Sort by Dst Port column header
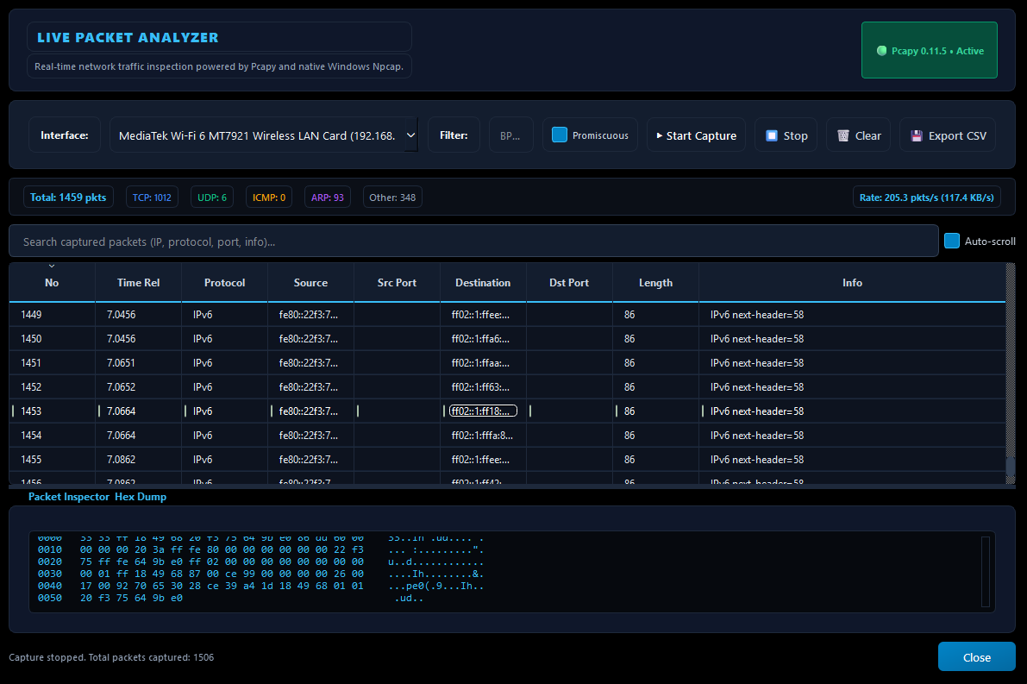Viewport: 1027px width, 684px height. 569,282
